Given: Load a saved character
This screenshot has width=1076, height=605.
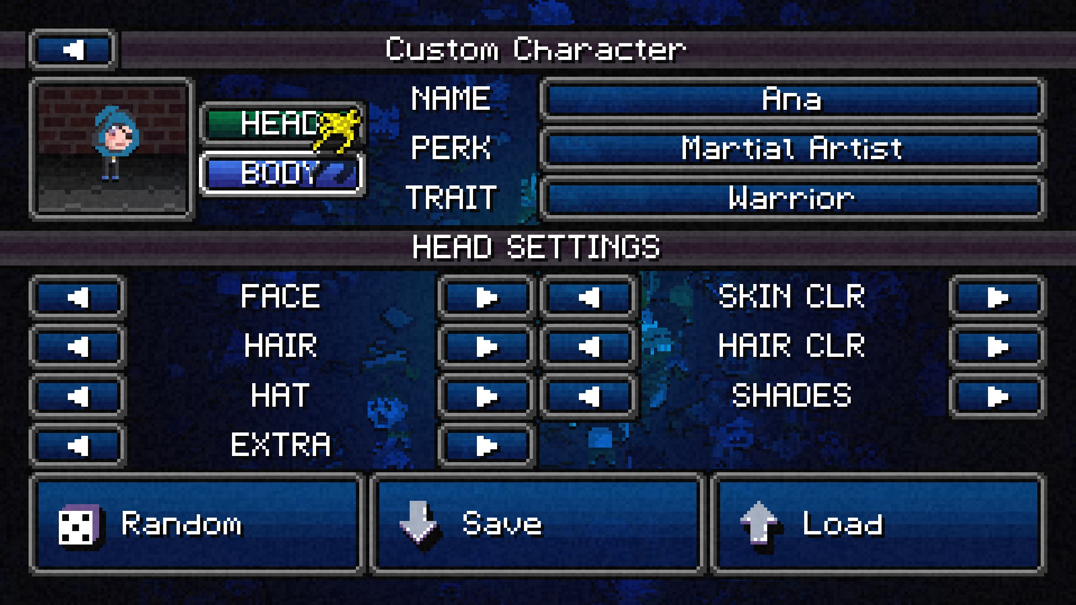Looking at the screenshot, I should click(x=878, y=524).
